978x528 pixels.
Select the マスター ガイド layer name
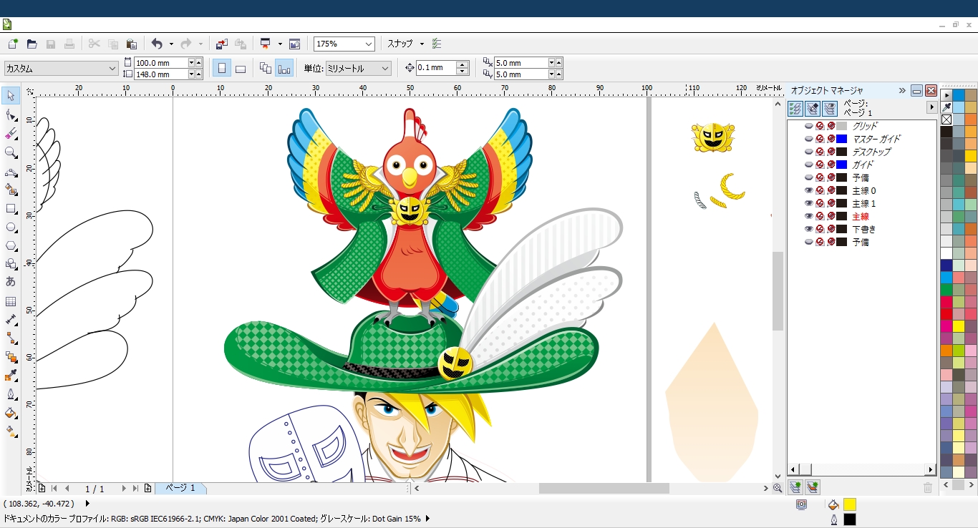(x=876, y=139)
